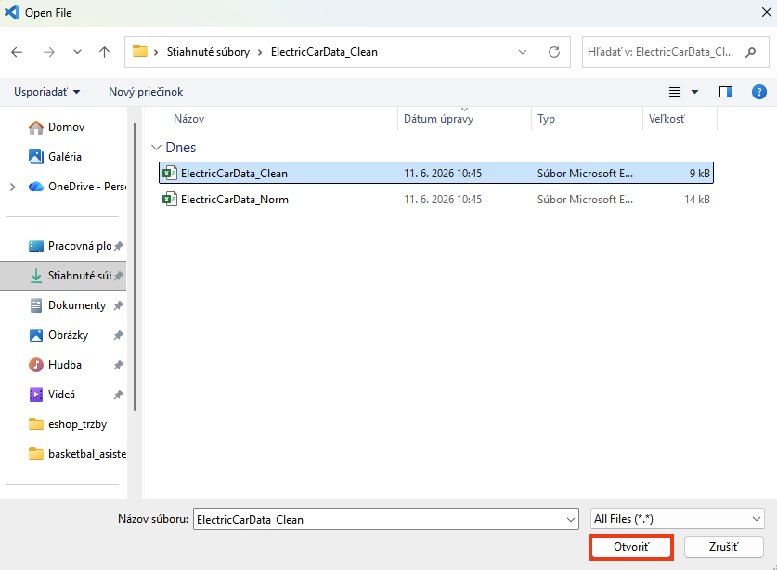Expand the OneDrive - Personal node
Image resolution: width=777 pixels, height=570 pixels.
click(x=13, y=187)
